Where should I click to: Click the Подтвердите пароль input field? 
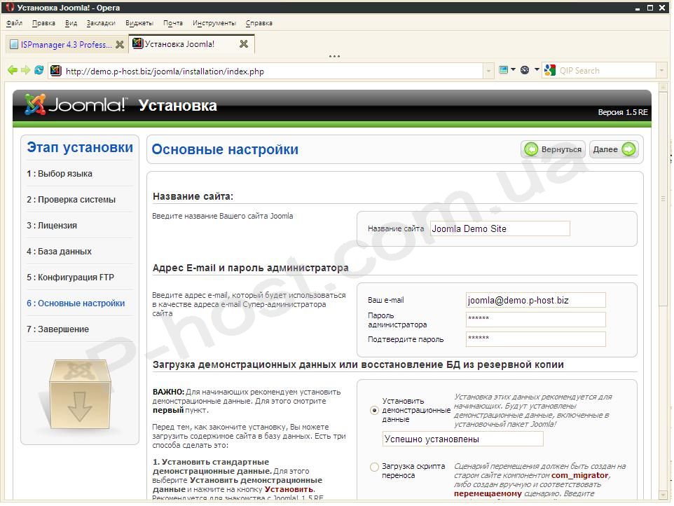(x=535, y=339)
